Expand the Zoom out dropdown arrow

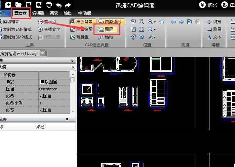(155, 29)
